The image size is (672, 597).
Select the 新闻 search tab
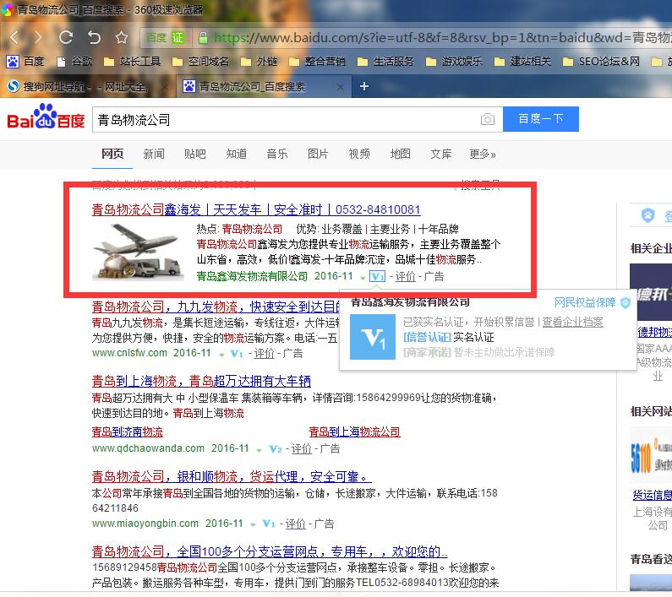[x=154, y=155]
